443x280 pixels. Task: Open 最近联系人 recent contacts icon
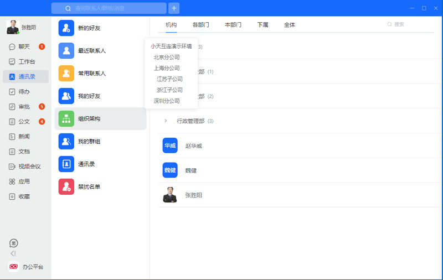[x=66, y=50]
